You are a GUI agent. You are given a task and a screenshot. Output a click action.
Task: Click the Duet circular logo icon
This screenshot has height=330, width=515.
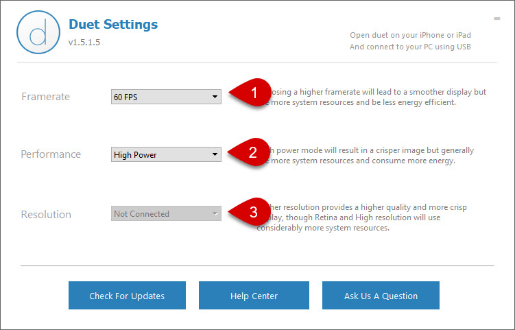pos(38,32)
